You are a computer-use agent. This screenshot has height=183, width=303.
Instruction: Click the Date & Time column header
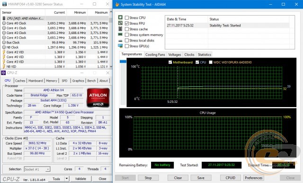point(187,19)
